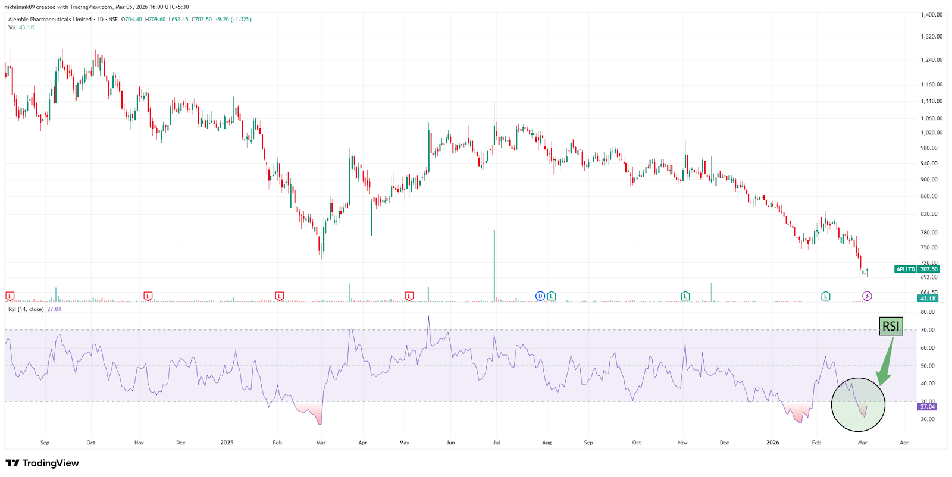Click the blue dividend D marker
This screenshot has width=952, height=477.
point(540,296)
